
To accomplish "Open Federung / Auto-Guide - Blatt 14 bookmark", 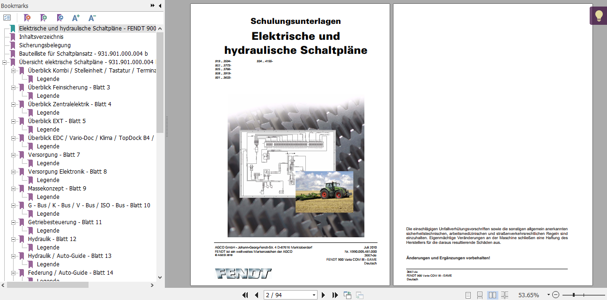I will tap(70, 273).
